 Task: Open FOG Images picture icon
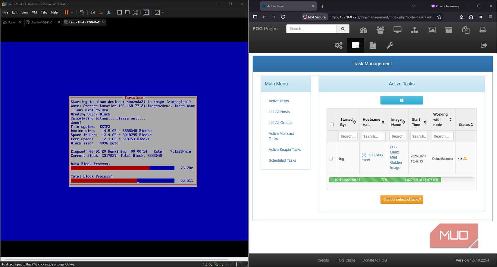tap(432, 30)
